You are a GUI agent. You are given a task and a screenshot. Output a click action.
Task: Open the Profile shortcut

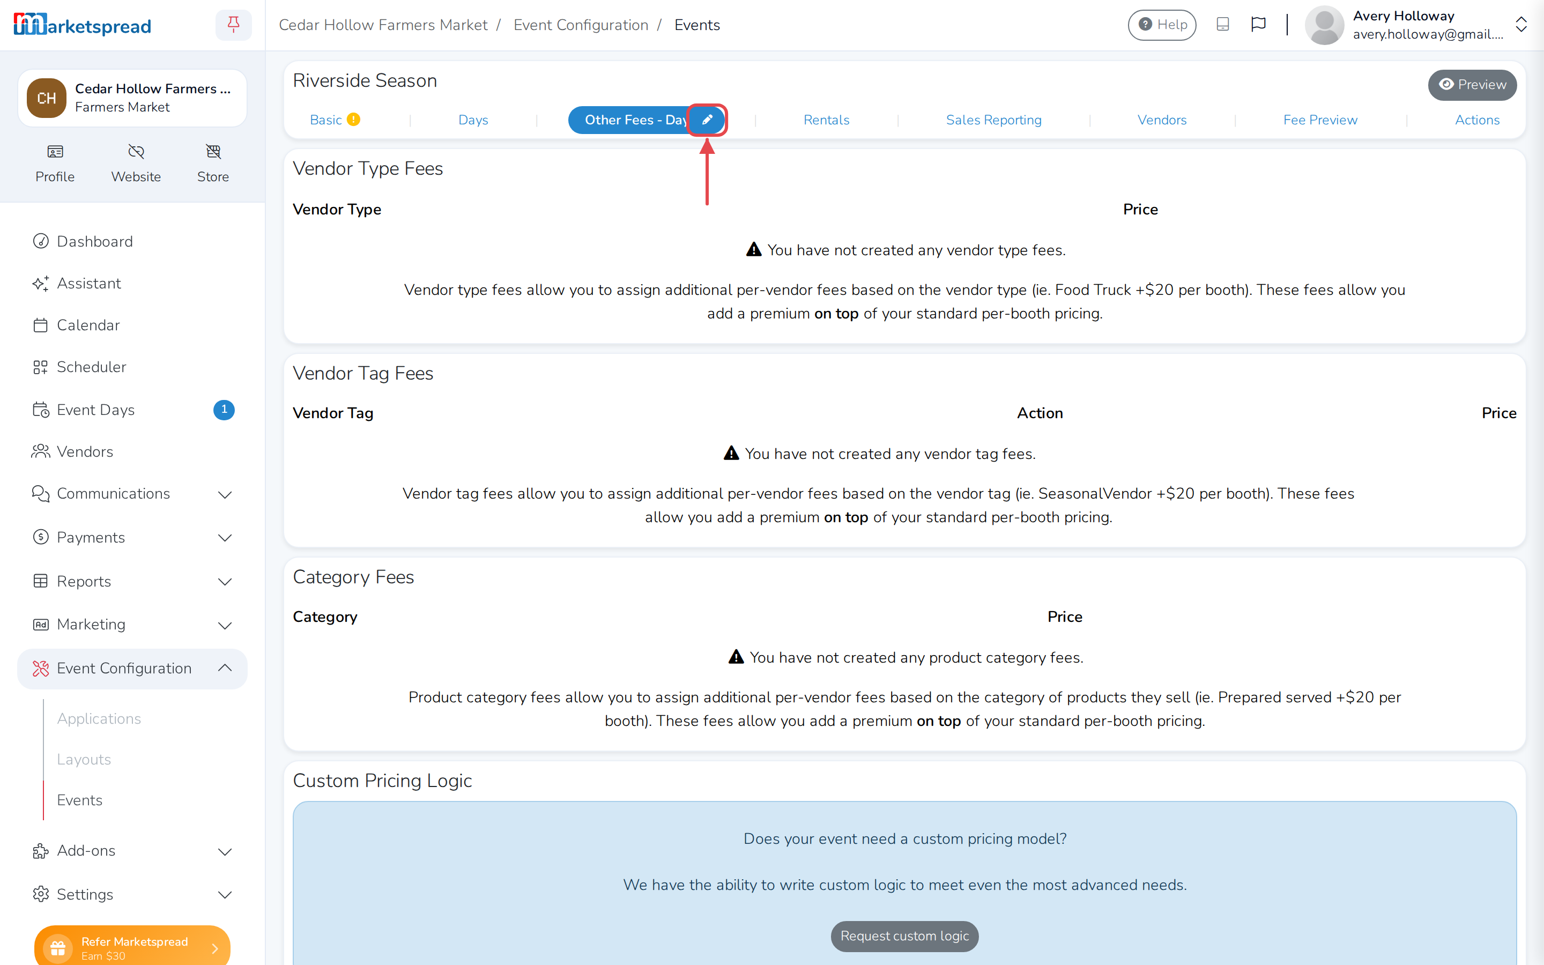(55, 164)
